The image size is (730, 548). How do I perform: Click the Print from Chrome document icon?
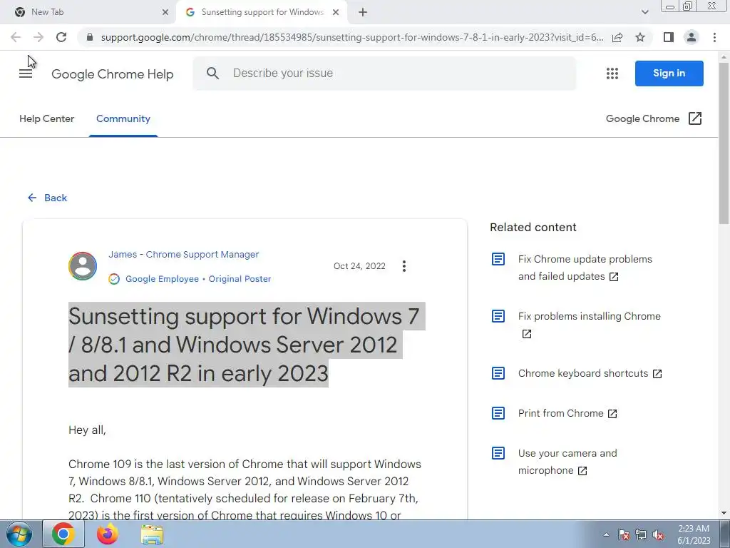(x=498, y=413)
